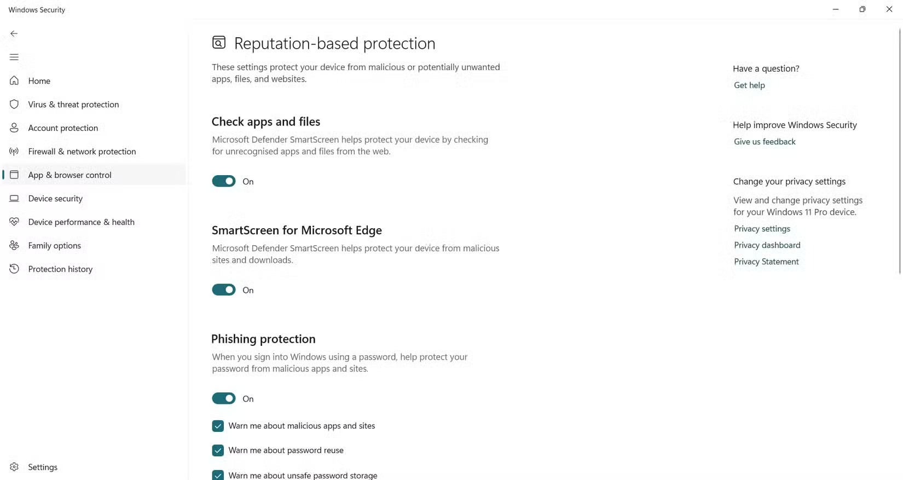
Task: Uncheck Warn me about unsafe password storage
Action: click(x=217, y=475)
